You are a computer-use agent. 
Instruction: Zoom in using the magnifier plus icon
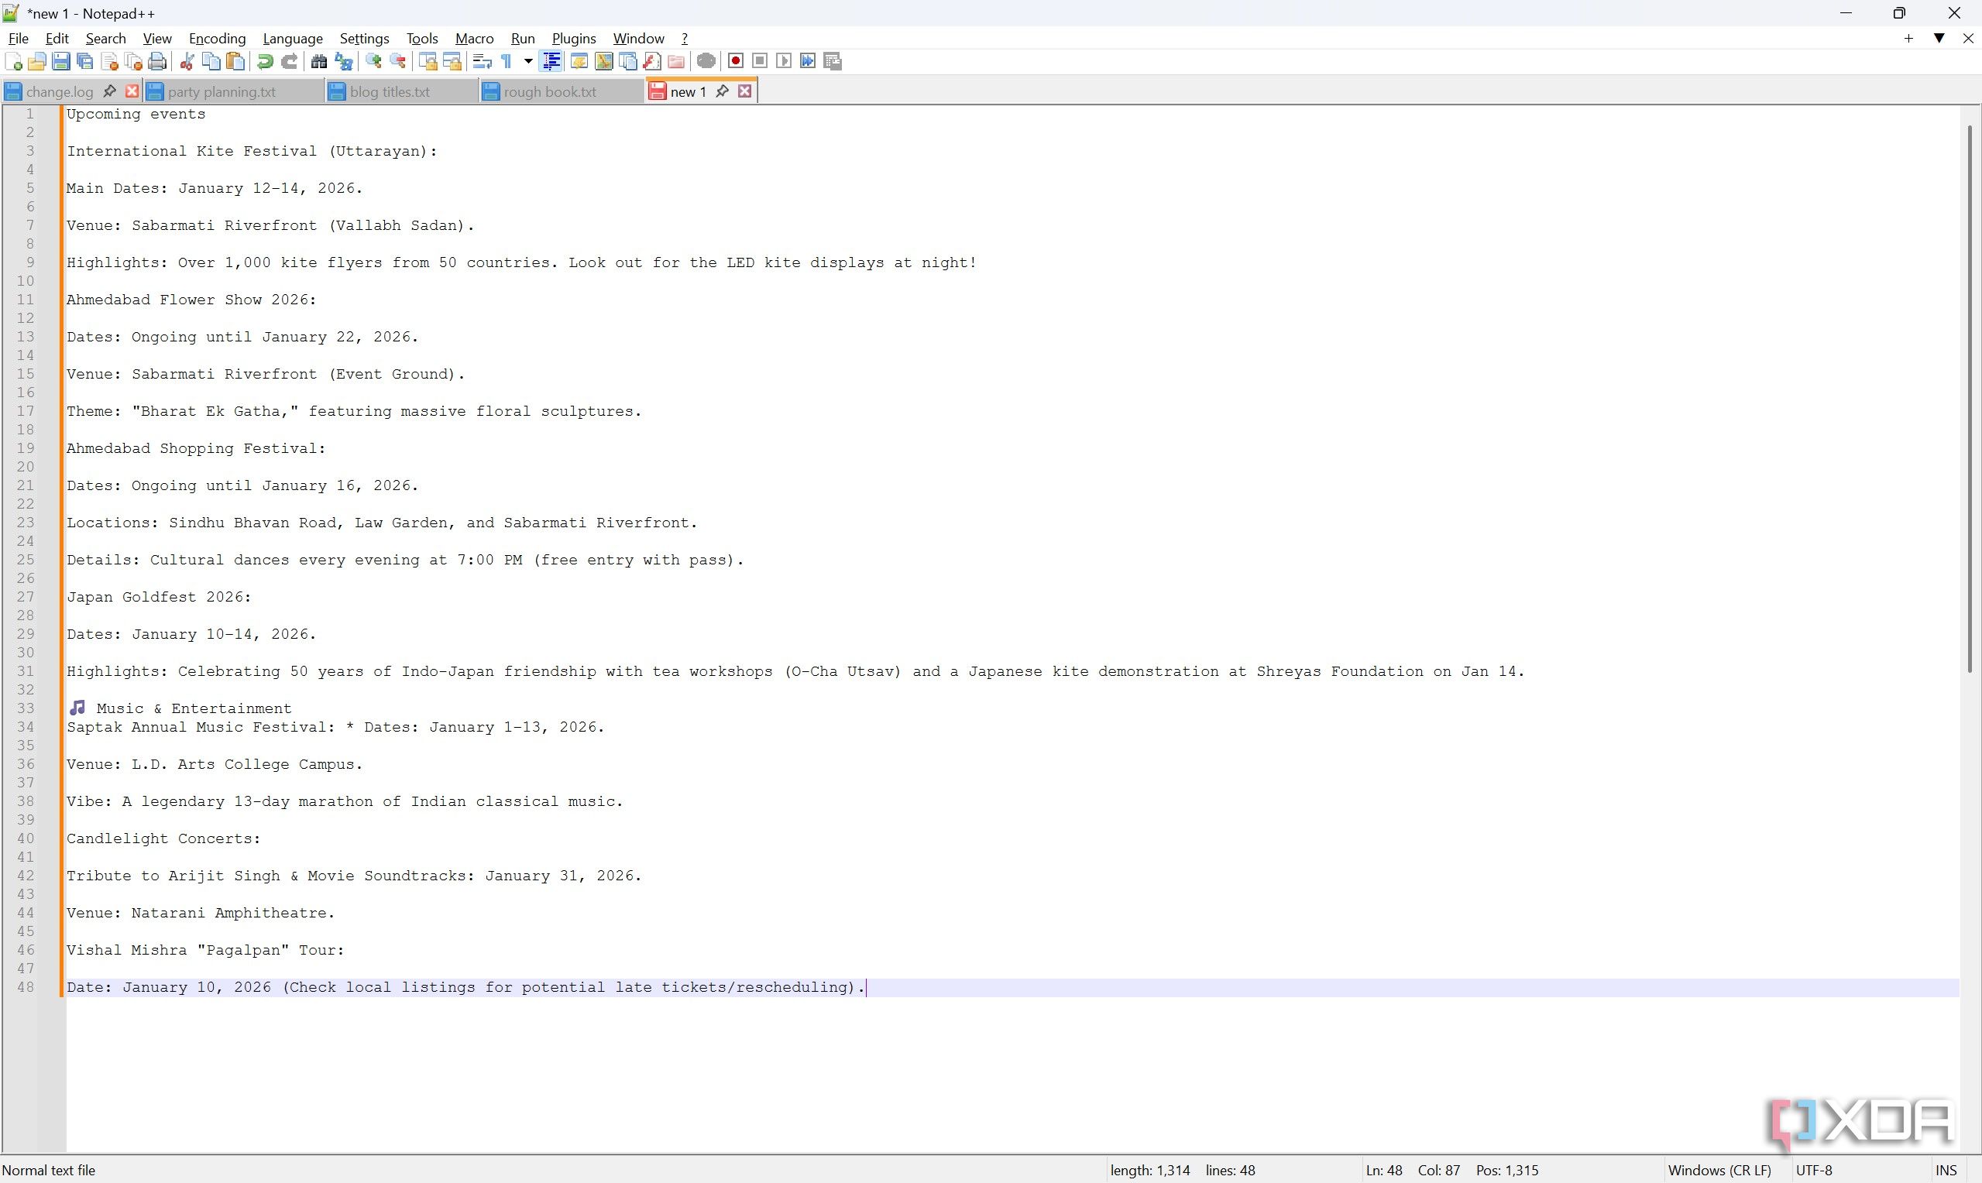(x=373, y=61)
